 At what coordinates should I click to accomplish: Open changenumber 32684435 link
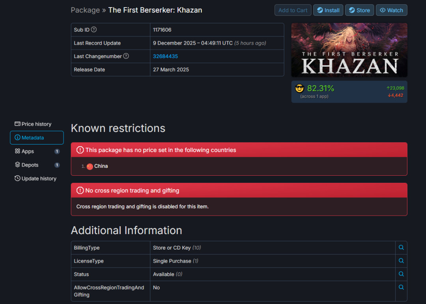(x=165, y=56)
